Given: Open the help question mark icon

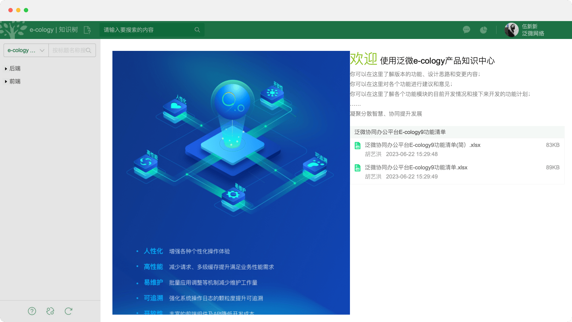Looking at the screenshot, I should [x=32, y=311].
